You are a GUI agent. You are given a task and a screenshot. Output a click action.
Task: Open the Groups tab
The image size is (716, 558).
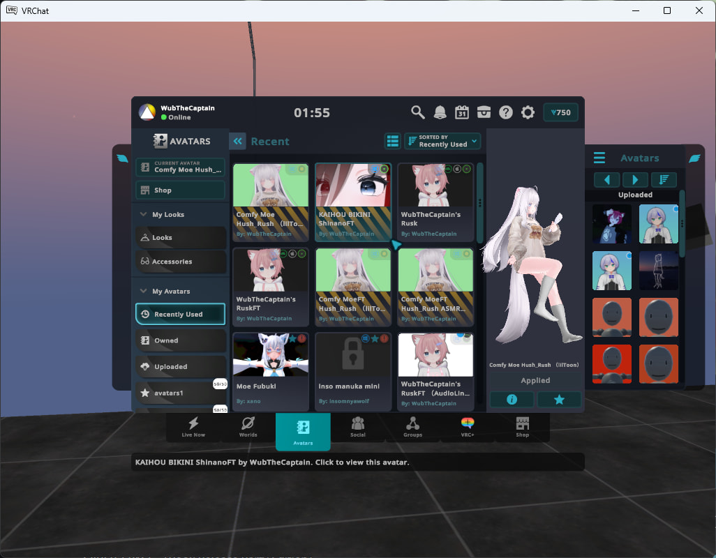(413, 427)
